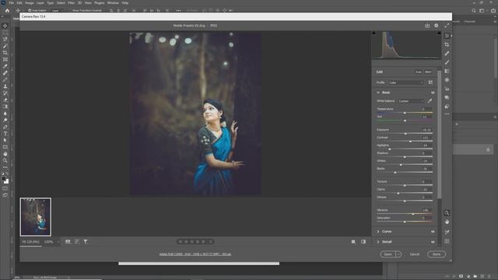Click Convert and save image icon
The height and width of the screenshot is (280, 498).
(427, 26)
